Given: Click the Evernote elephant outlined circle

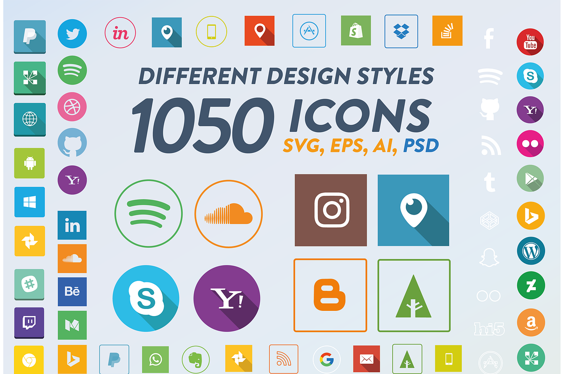Looking at the screenshot, I should 195,360.
